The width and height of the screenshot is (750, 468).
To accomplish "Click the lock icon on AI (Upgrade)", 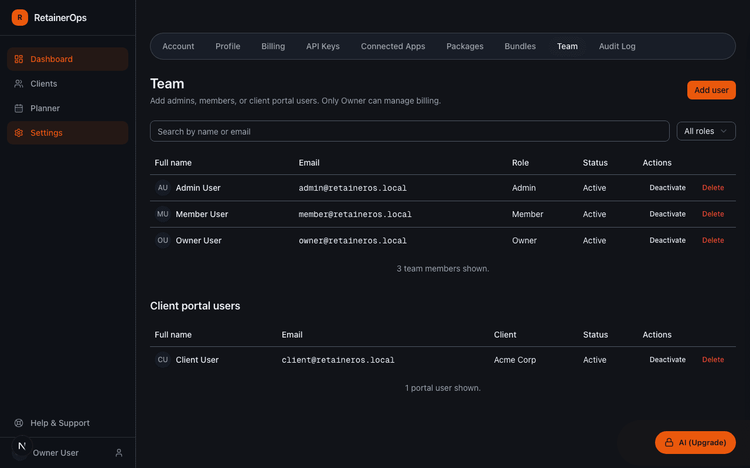I will (669, 443).
